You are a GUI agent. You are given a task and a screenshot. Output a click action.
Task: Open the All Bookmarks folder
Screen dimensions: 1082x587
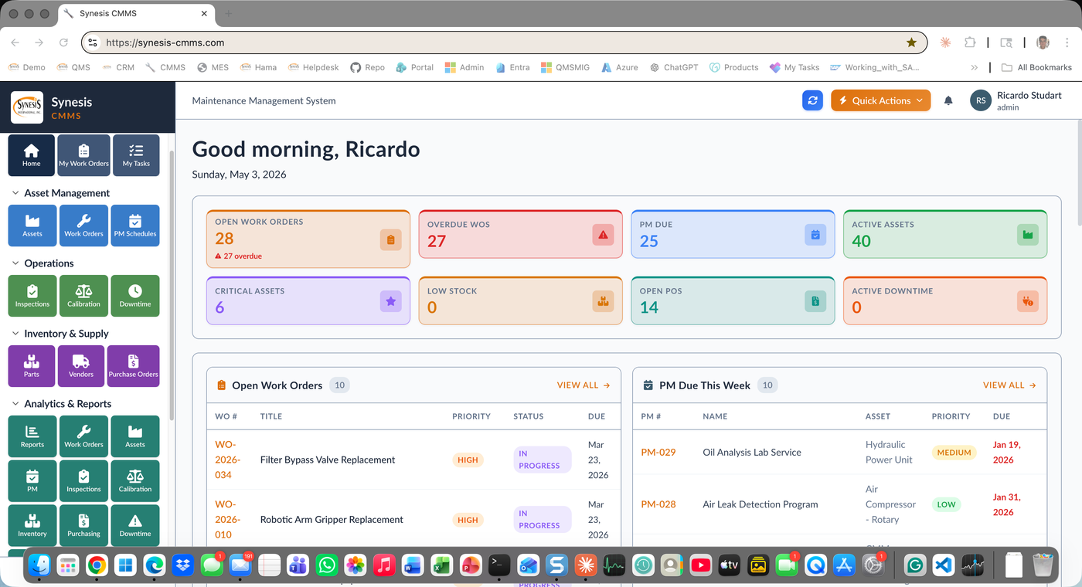click(1036, 67)
